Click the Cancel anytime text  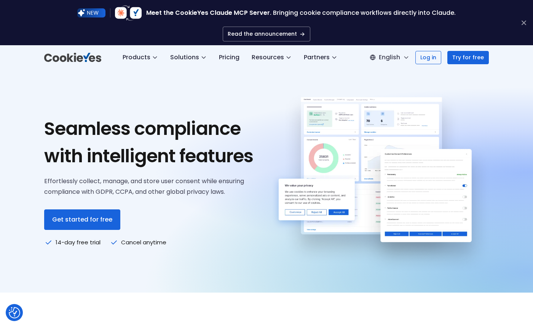click(x=144, y=242)
